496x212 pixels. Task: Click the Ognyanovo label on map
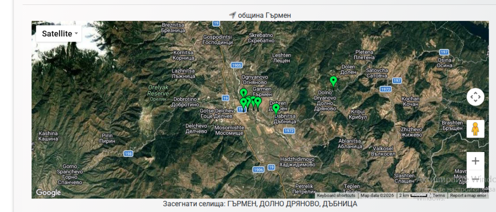pos(255,79)
